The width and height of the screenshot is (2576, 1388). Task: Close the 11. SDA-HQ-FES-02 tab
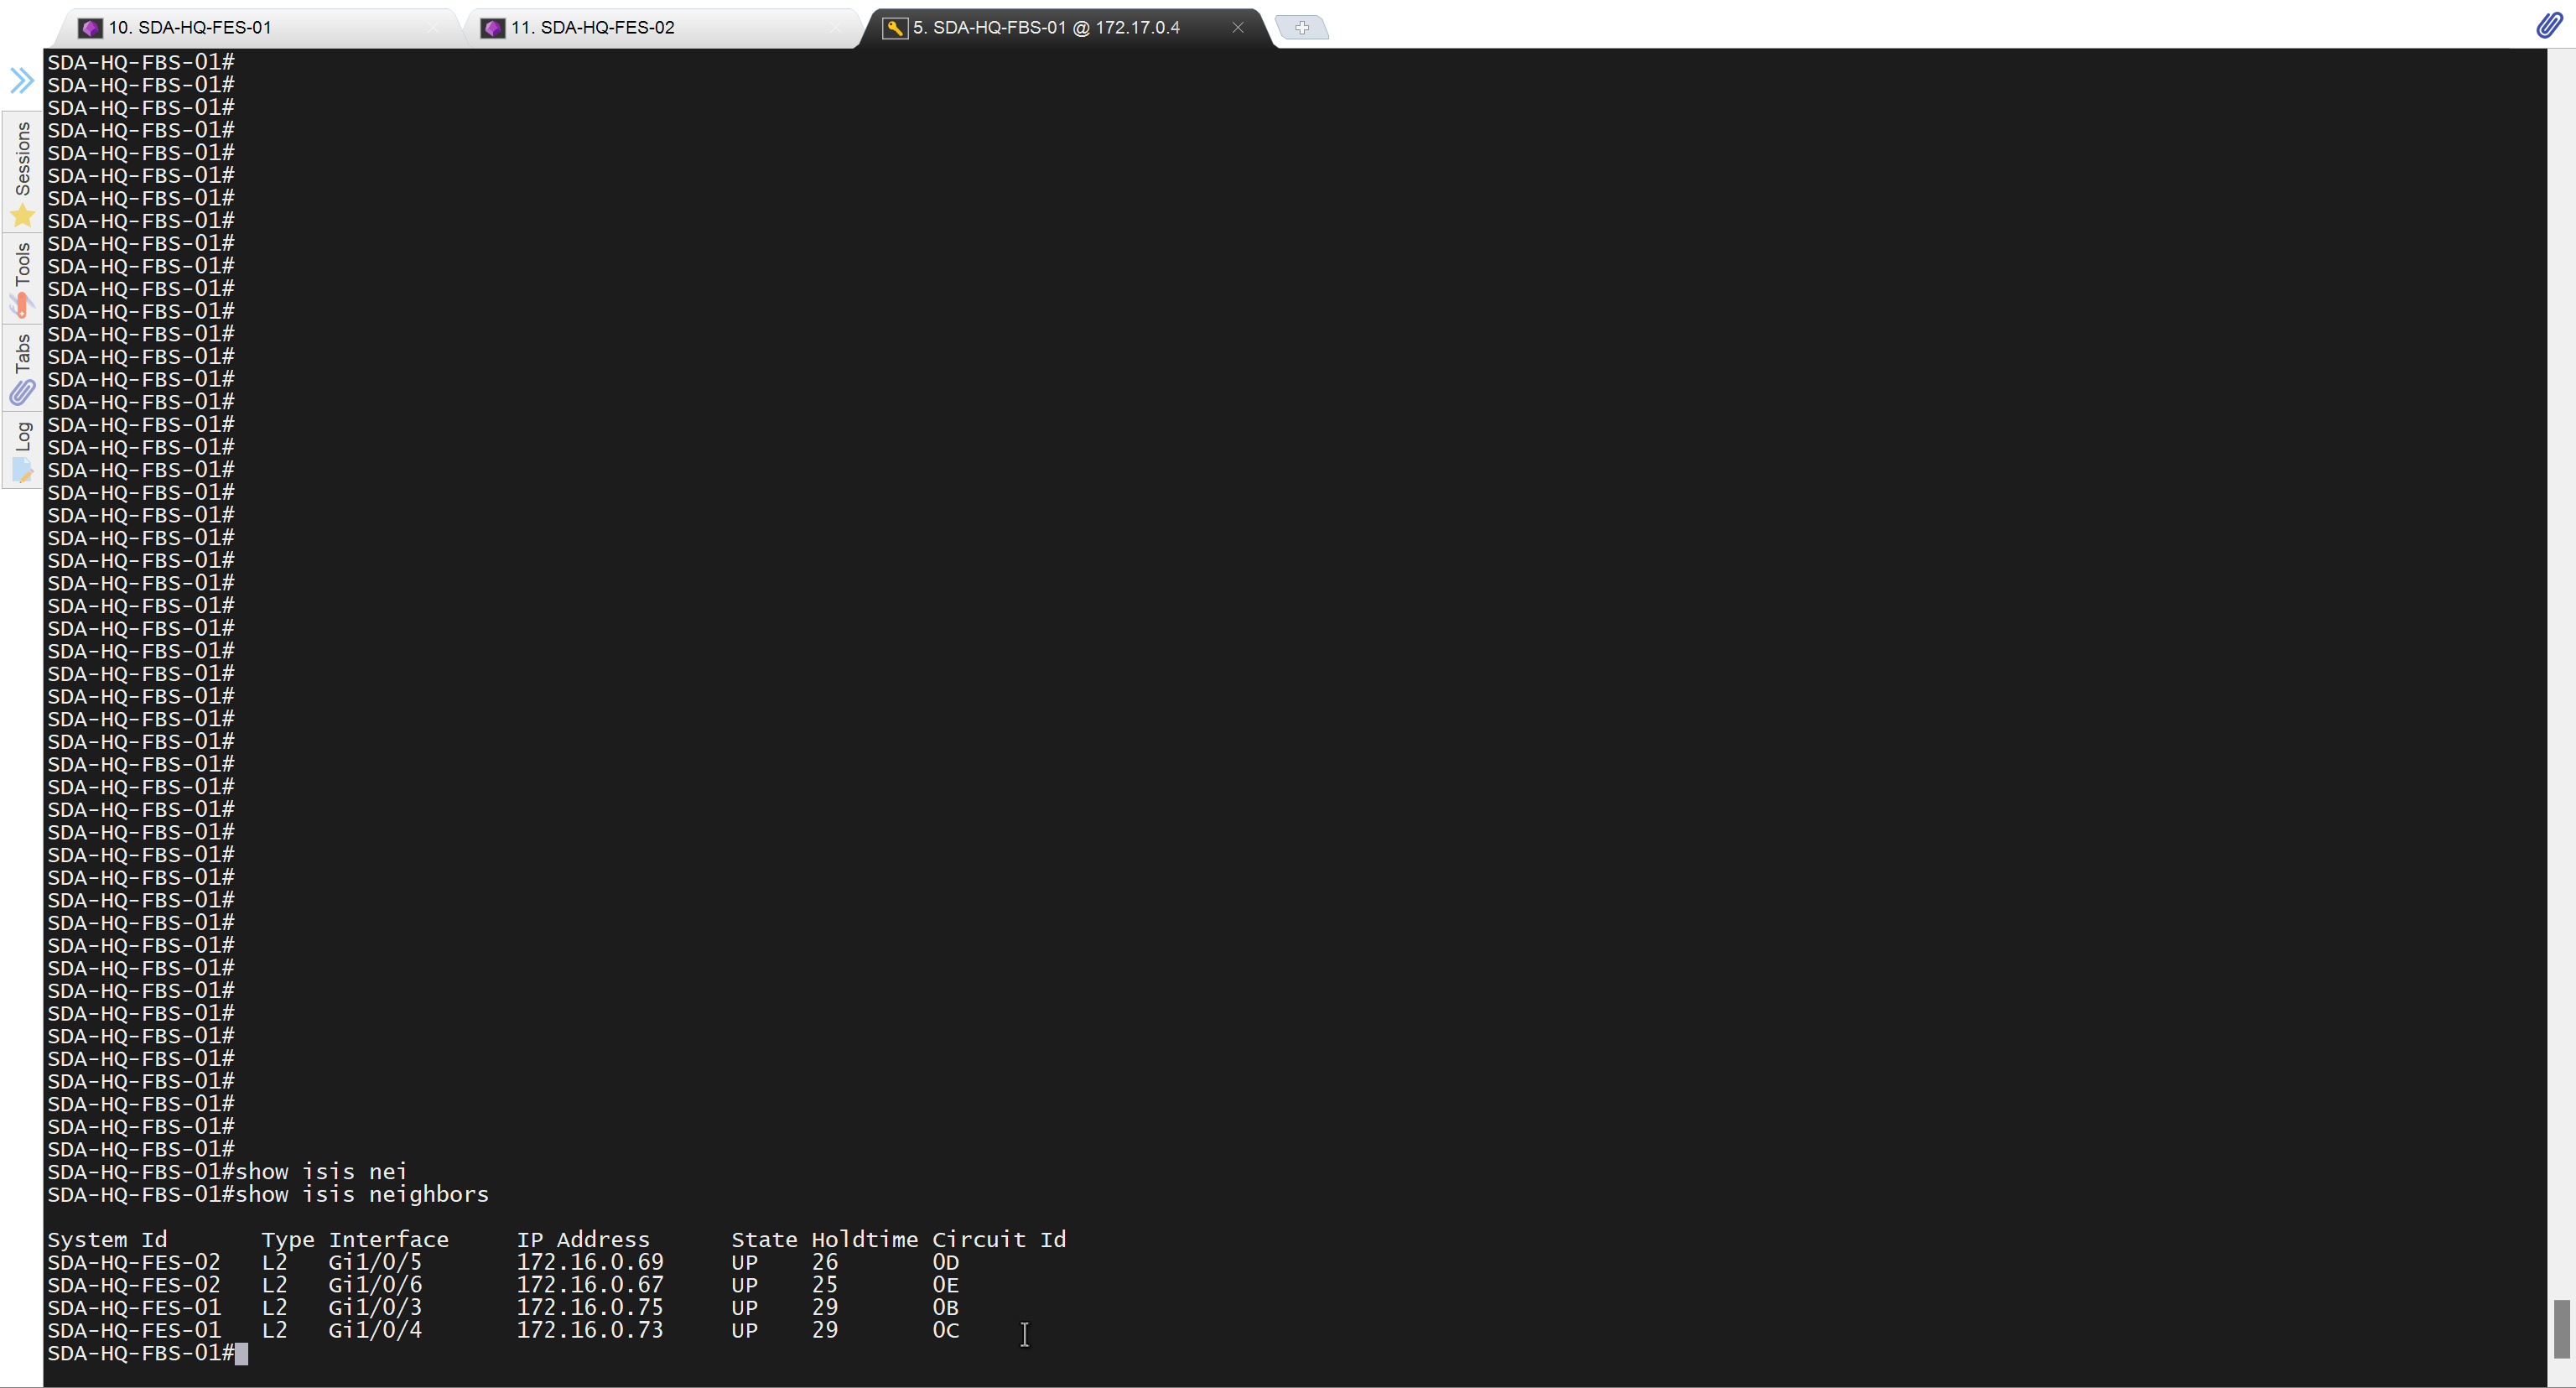click(x=835, y=28)
